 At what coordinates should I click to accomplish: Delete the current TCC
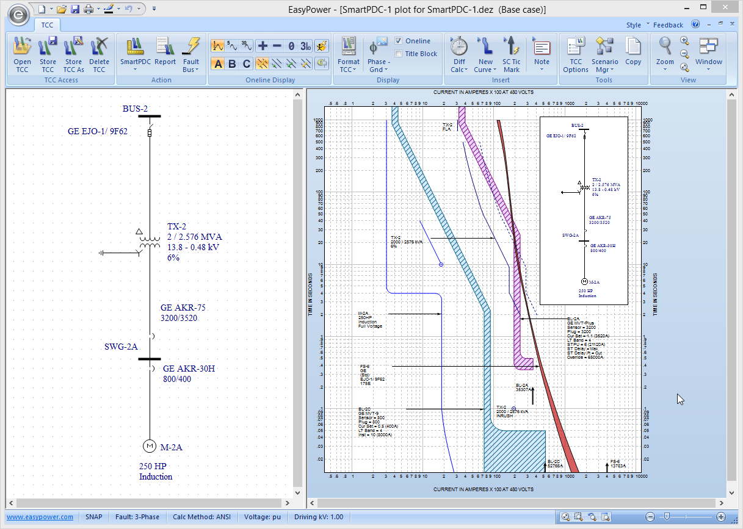coord(99,54)
